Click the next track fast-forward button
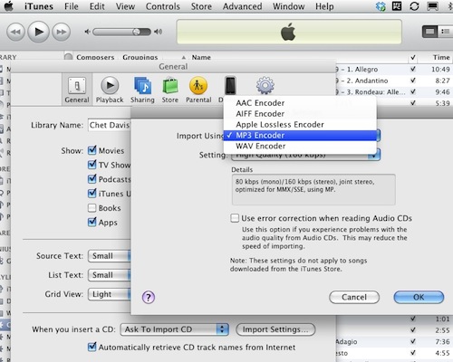 click(x=62, y=32)
